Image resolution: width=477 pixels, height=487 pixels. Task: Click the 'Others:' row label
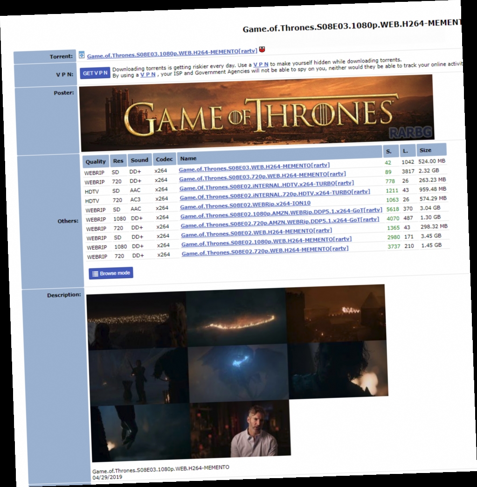tap(68, 221)
